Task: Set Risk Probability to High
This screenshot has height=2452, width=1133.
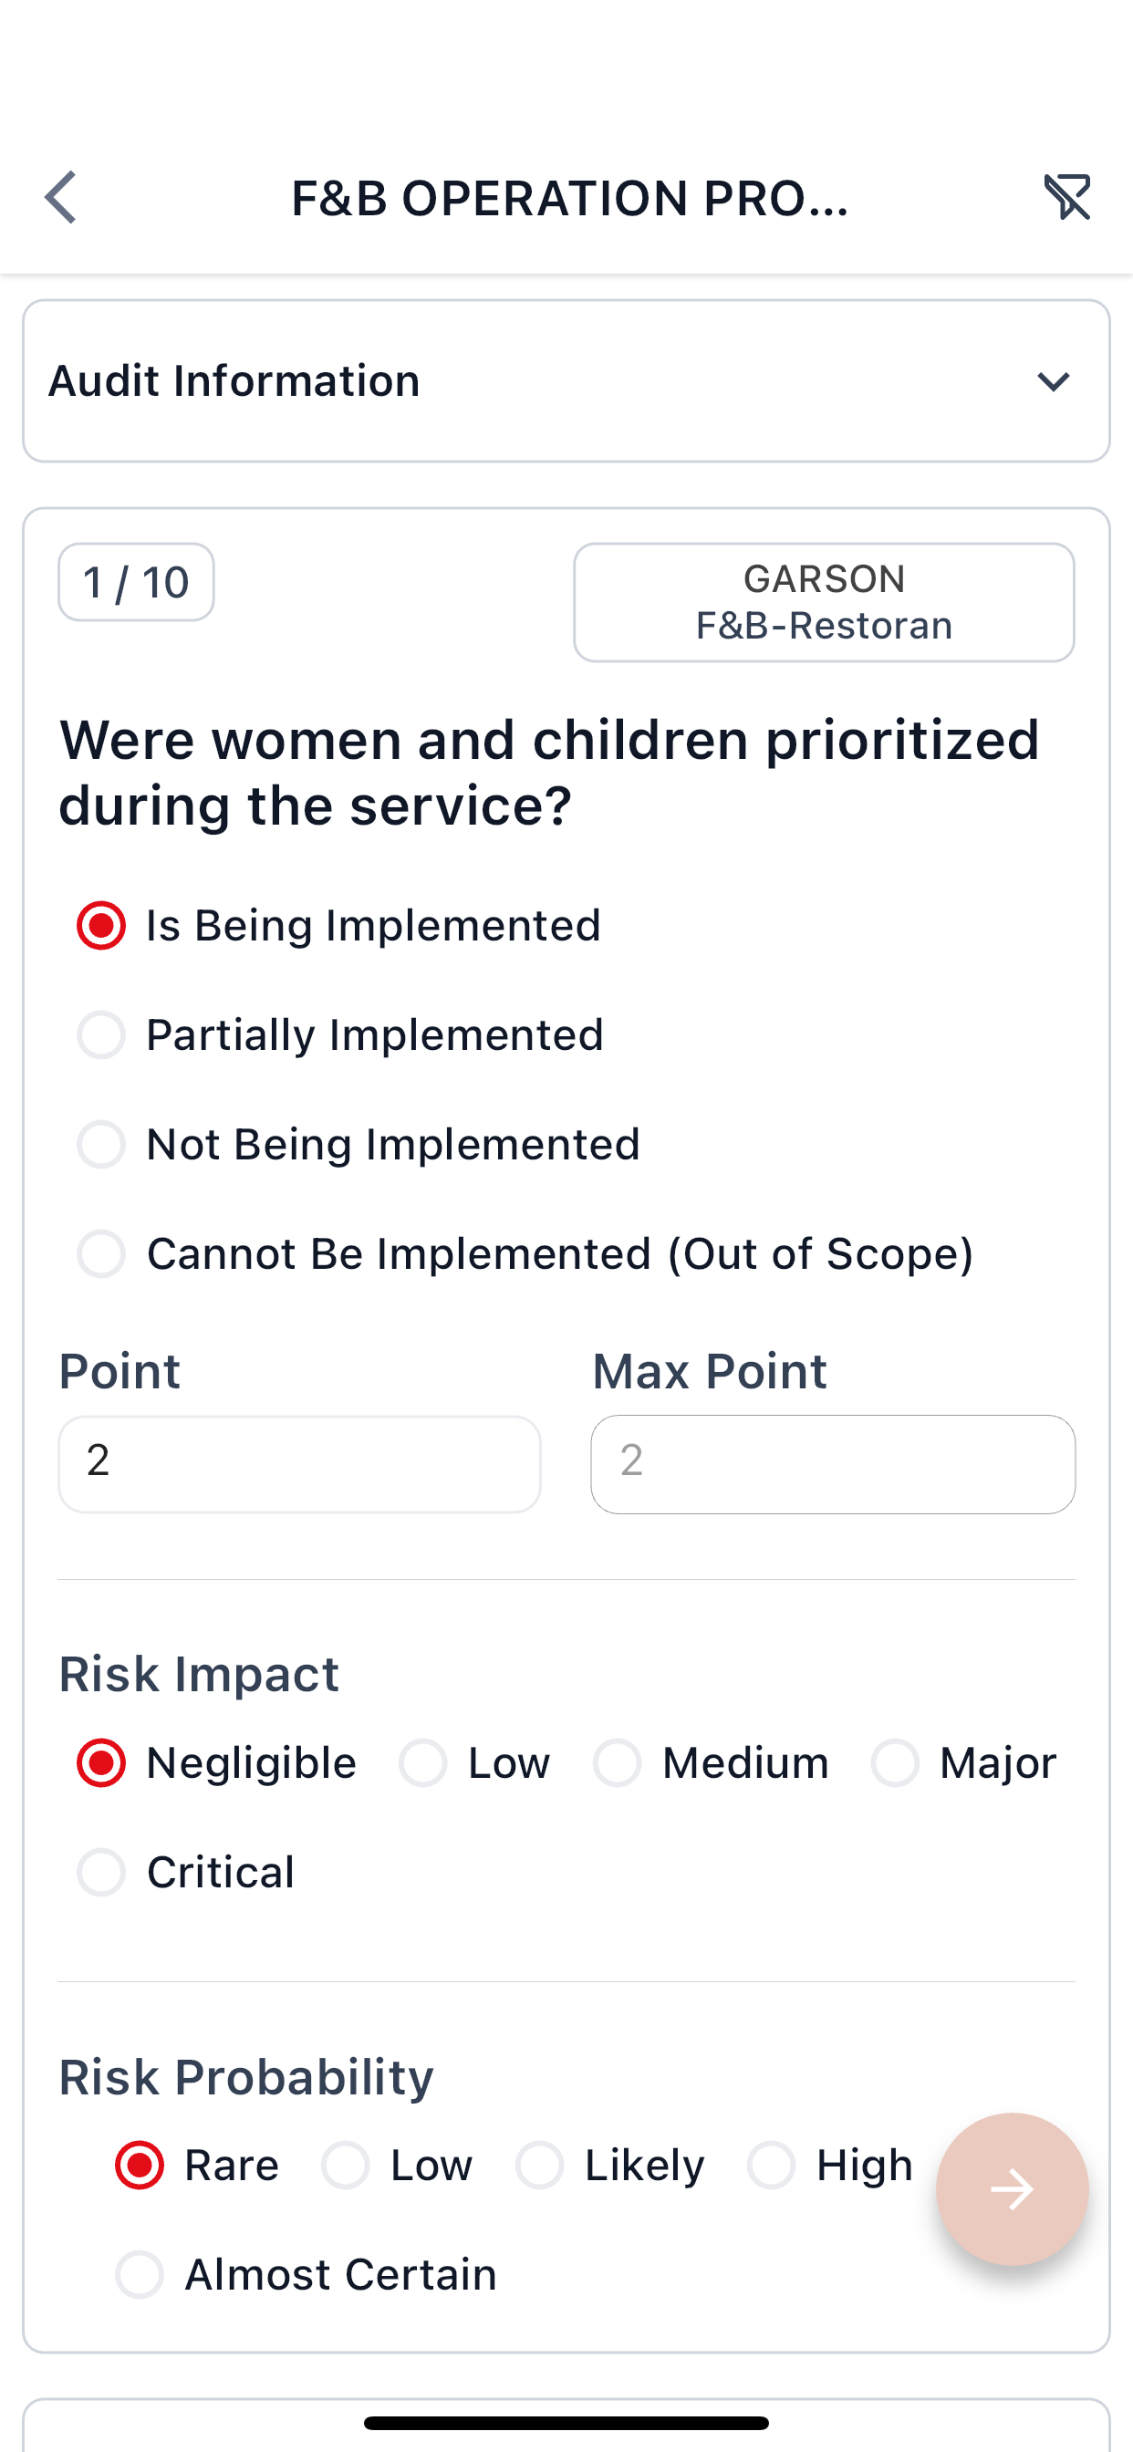Action: point(771,2166)
